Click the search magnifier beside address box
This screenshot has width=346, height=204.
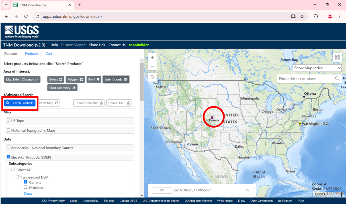337,79
